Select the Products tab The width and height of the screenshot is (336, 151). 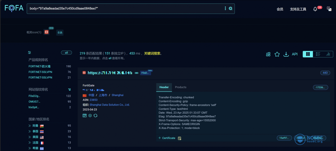tap(181, 87)
